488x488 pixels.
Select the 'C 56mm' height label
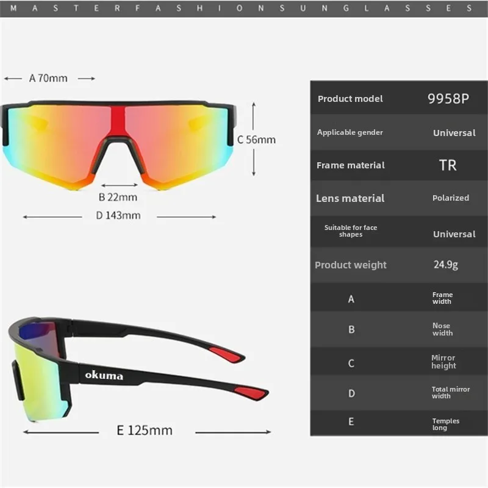pos(256,140)
